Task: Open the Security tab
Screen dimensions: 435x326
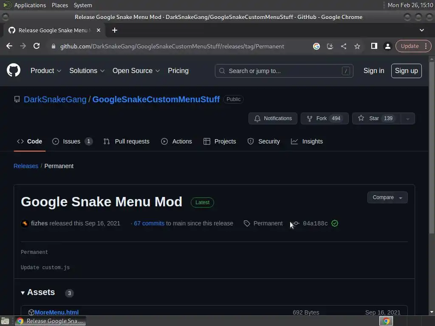Action: pos(263,141)
